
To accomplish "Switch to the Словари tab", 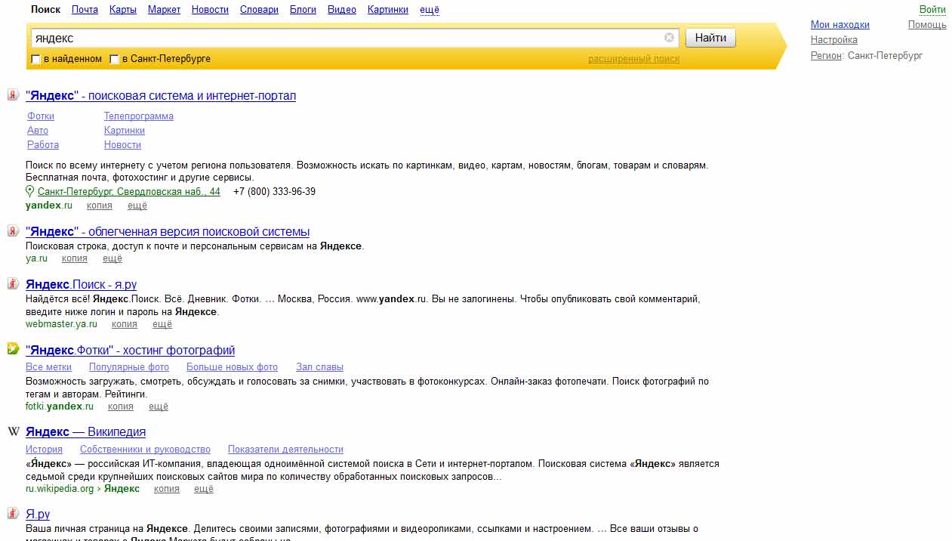I will [259, 10].
